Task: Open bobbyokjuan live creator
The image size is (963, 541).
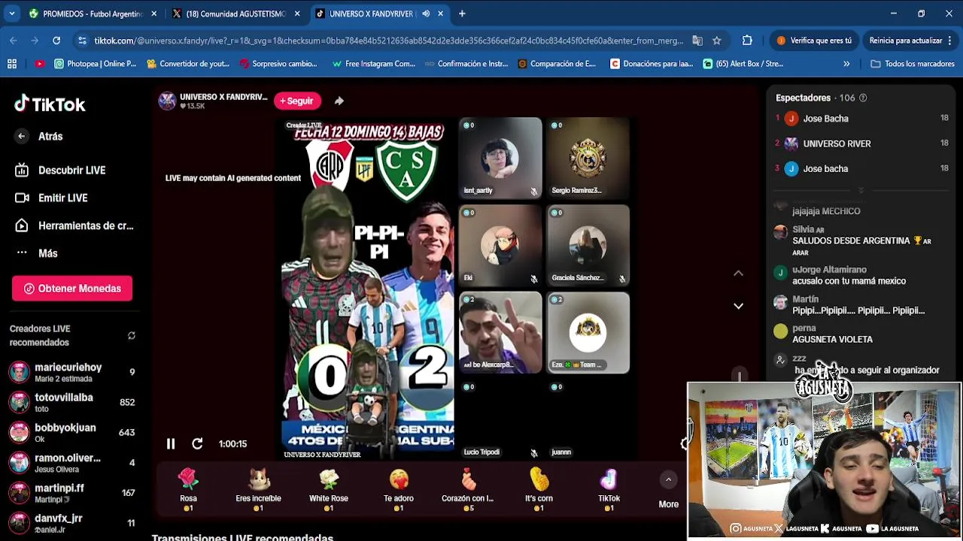Action: pyautogui.click(x=71, y=432)
